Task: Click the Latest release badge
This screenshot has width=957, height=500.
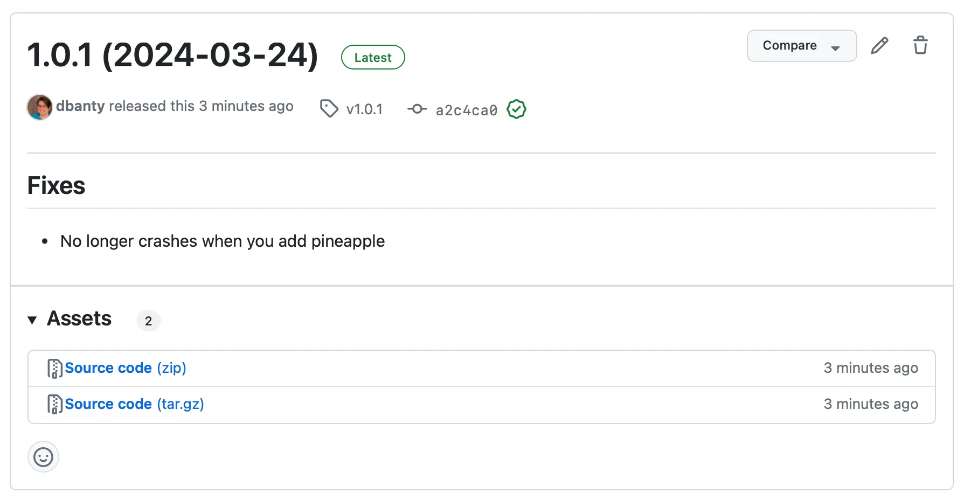Action: pos(373,57)
